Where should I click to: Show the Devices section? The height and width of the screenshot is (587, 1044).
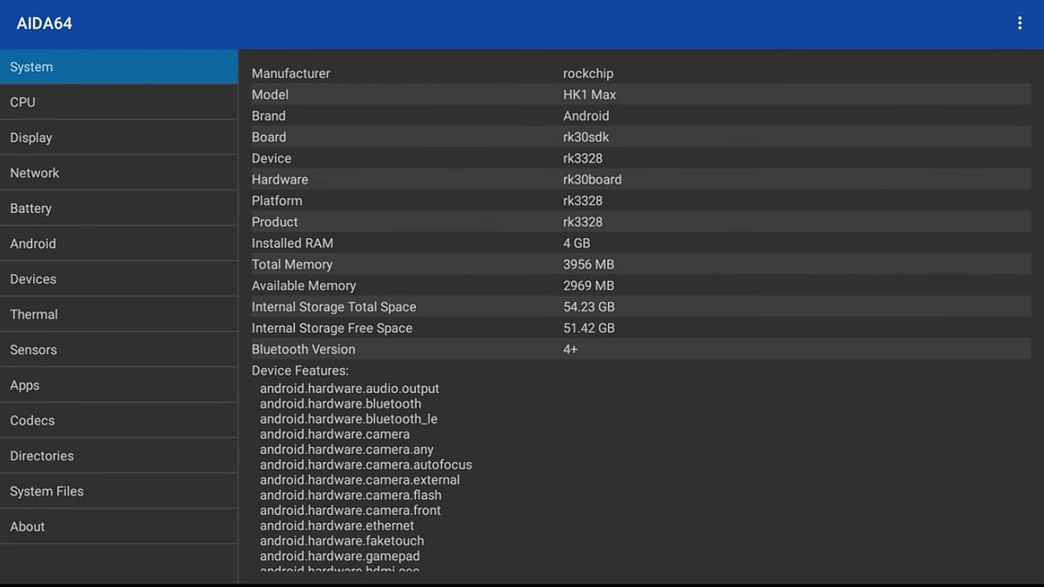click(x=118, y=279)
